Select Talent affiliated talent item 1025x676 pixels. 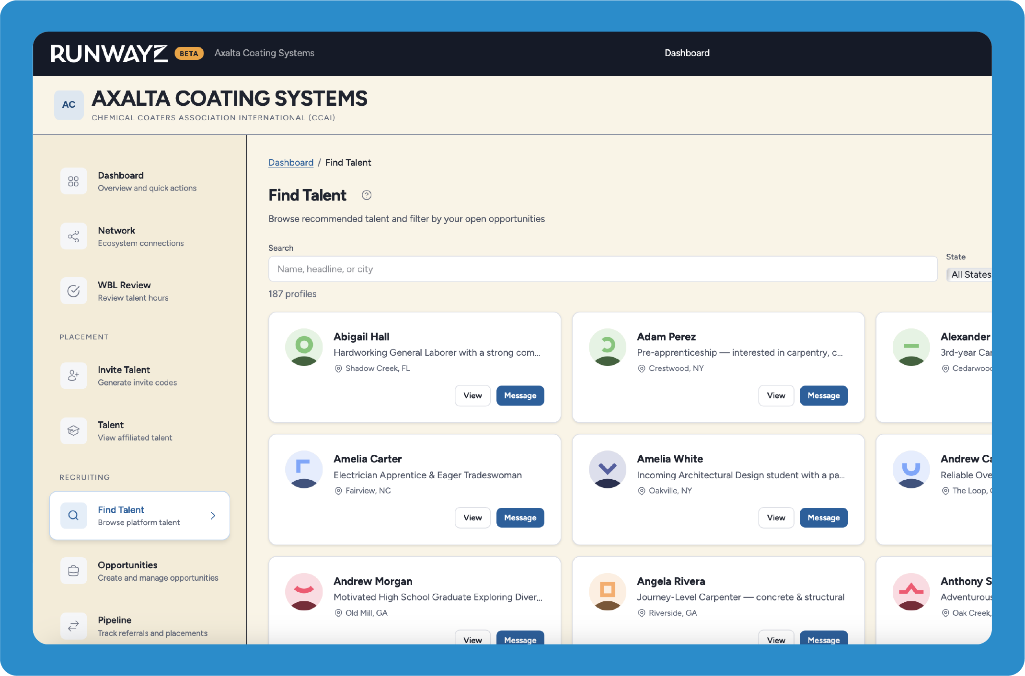tap(139, 430)
